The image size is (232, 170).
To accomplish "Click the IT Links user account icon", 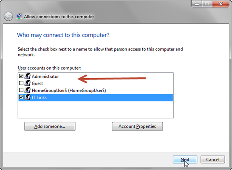I will (28, 97).
